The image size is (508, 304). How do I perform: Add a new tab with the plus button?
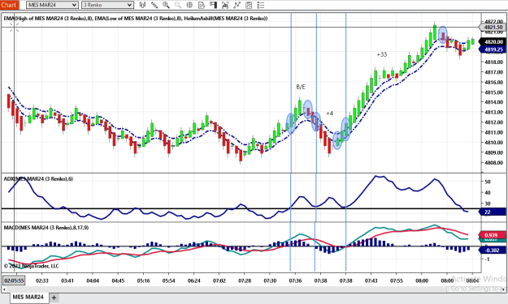[54, 298]
